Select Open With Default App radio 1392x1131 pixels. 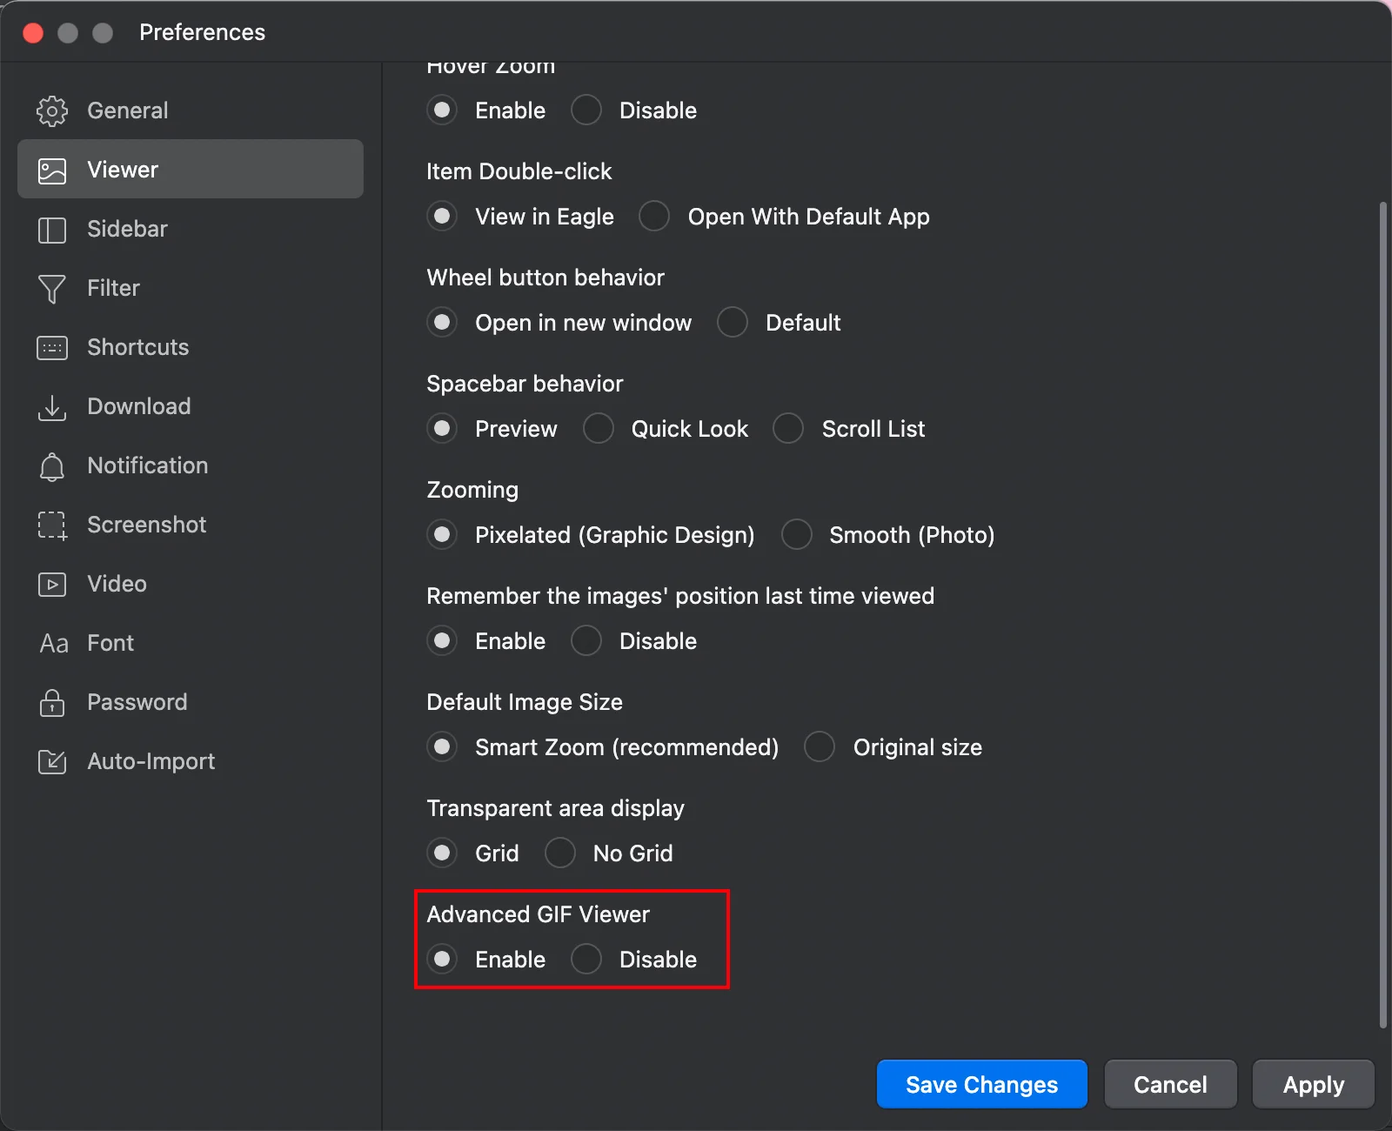click(654, 216)
